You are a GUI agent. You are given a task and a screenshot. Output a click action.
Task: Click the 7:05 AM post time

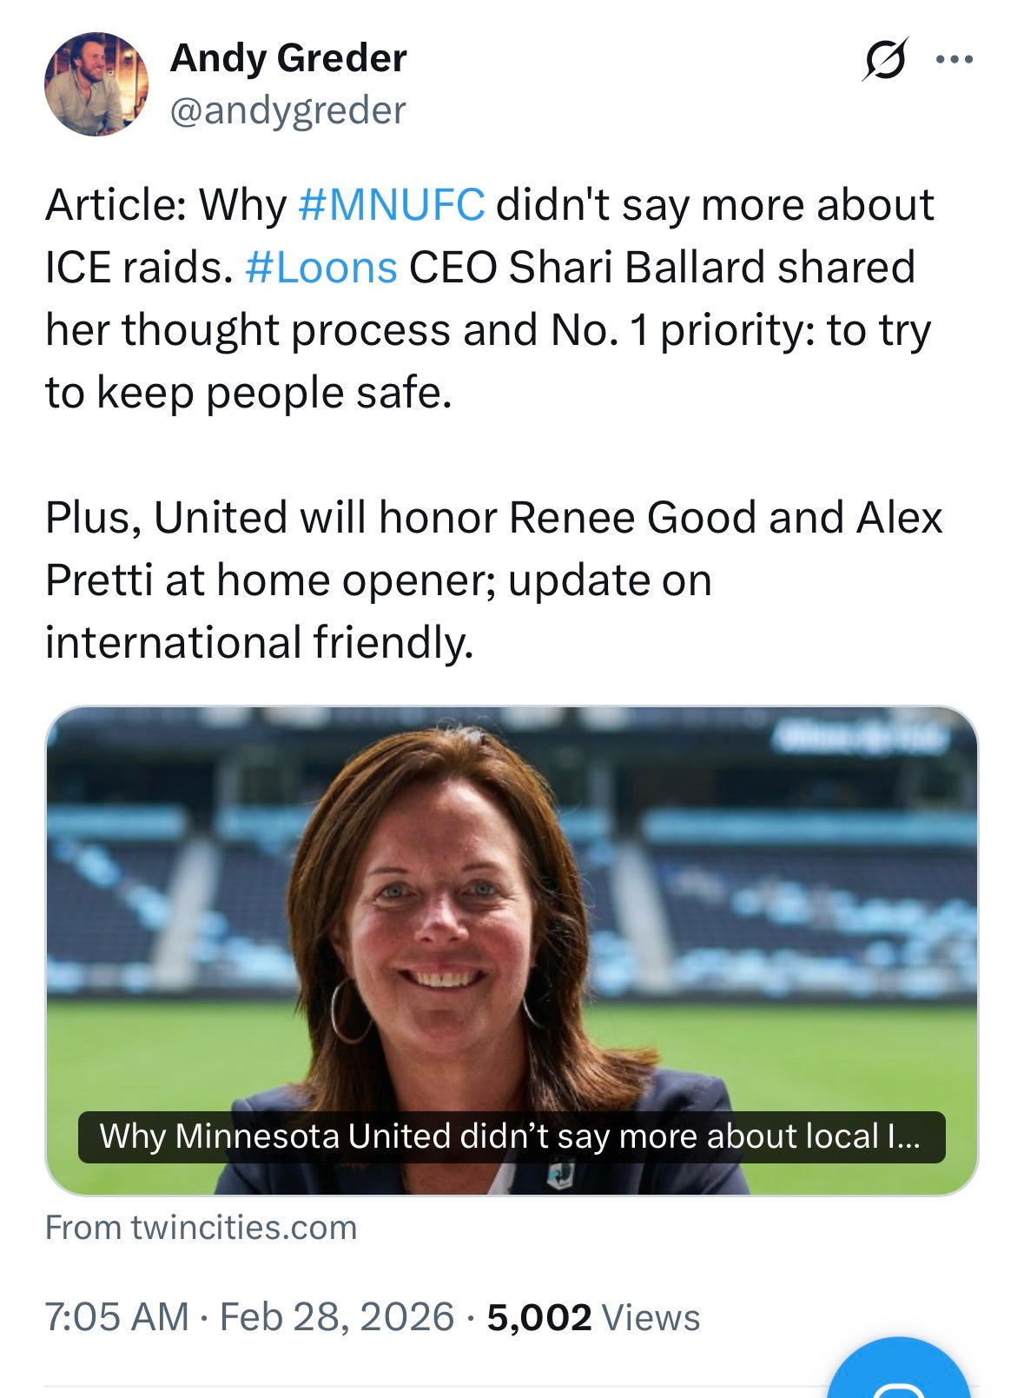point(116,1316)
